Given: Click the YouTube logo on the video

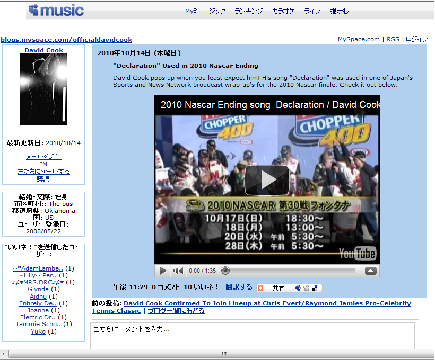Looking at the screenshot, I should [358, 254].
